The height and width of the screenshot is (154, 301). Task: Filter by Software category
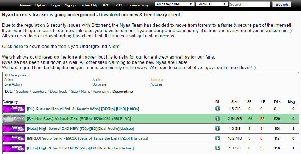[100, 84]
